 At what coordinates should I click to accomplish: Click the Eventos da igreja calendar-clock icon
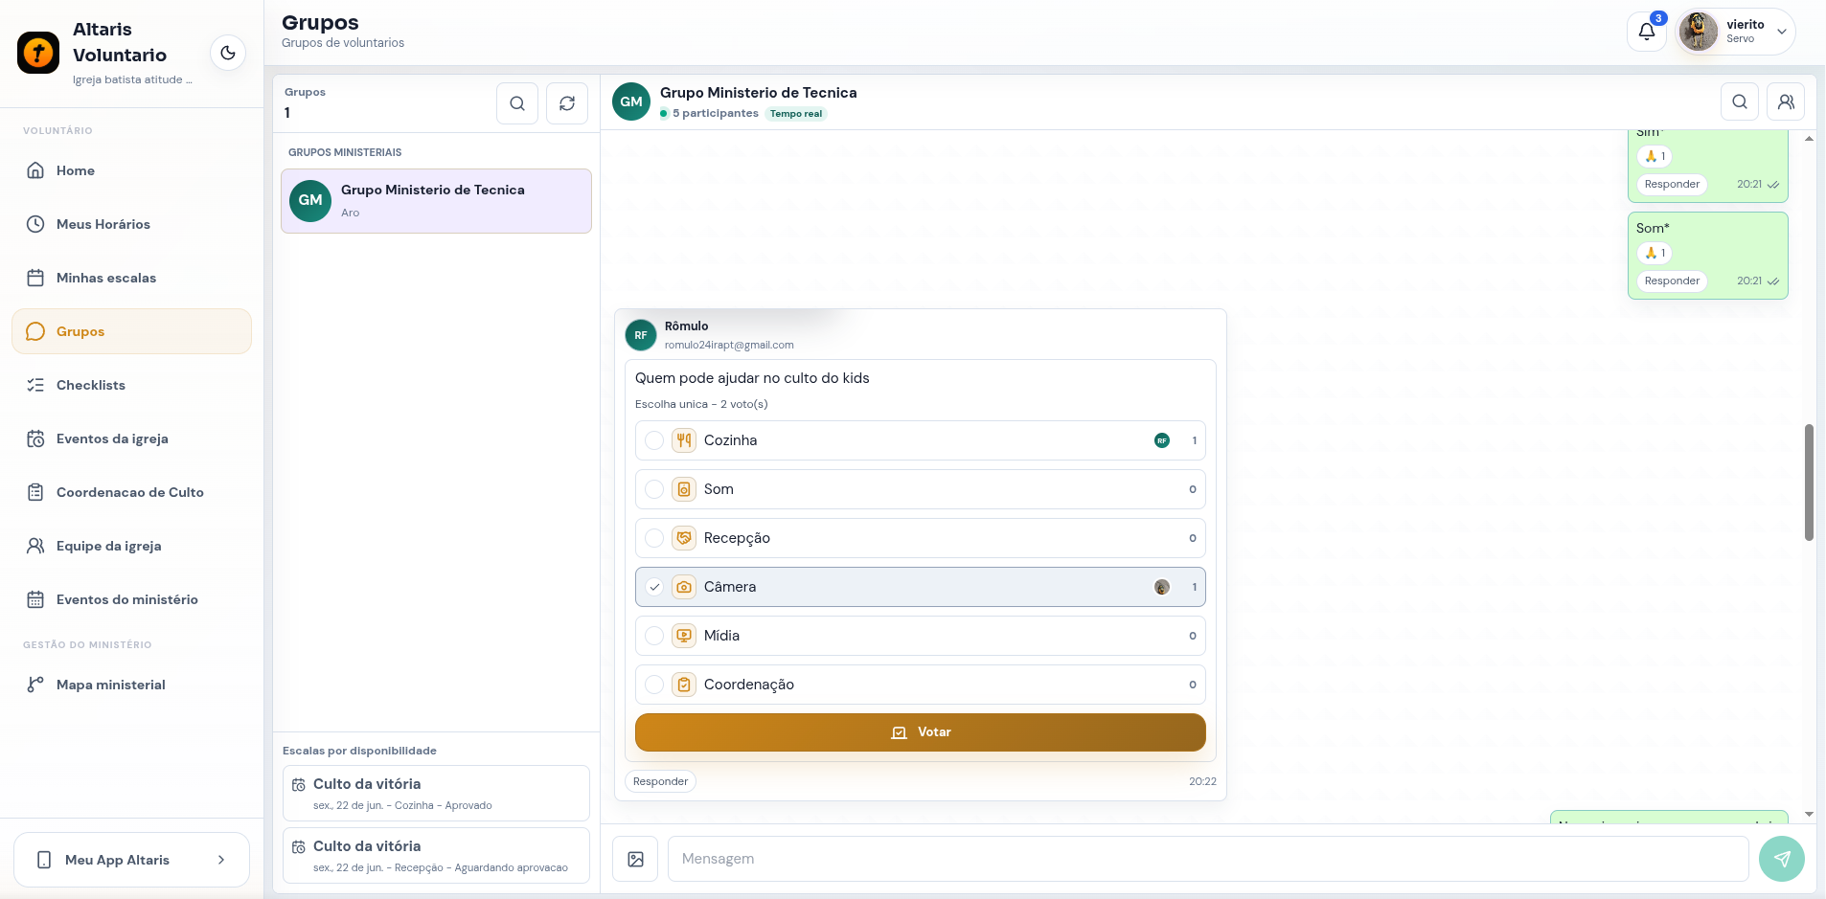[x=35, y=438]
